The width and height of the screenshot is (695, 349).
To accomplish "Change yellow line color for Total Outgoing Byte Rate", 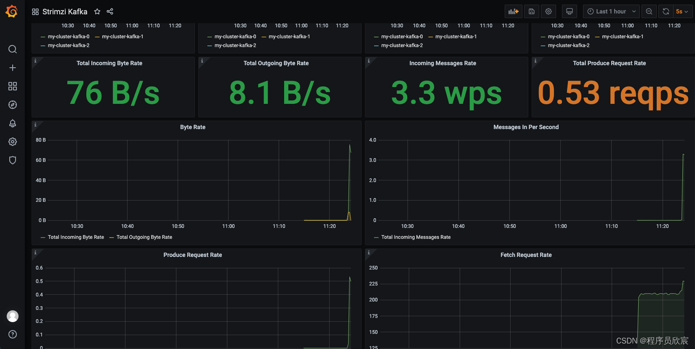I will coord(112,238).
